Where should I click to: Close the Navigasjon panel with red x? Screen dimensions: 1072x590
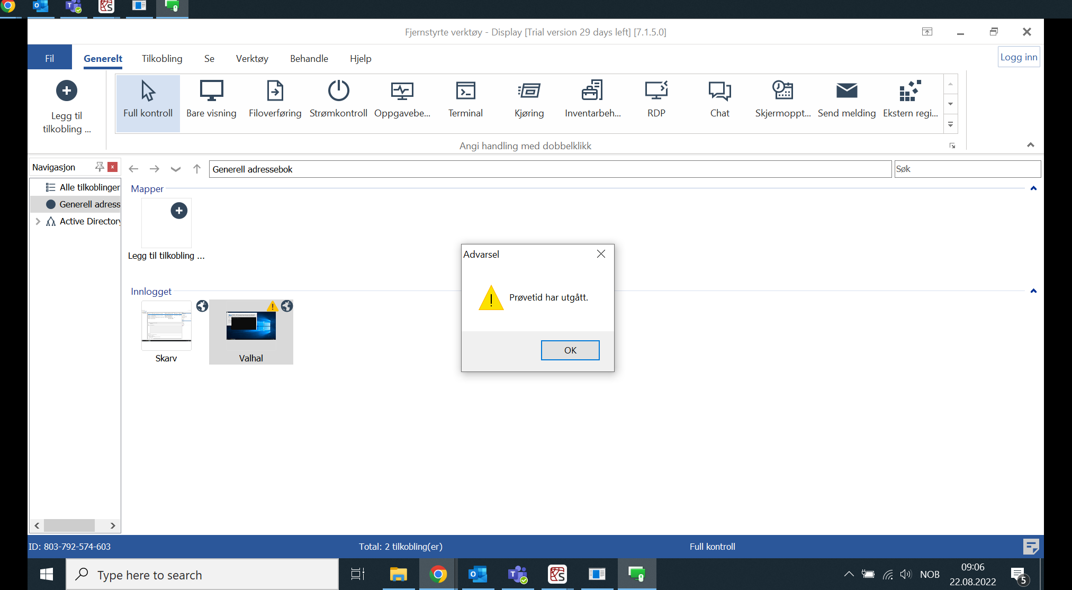[112, 167]
